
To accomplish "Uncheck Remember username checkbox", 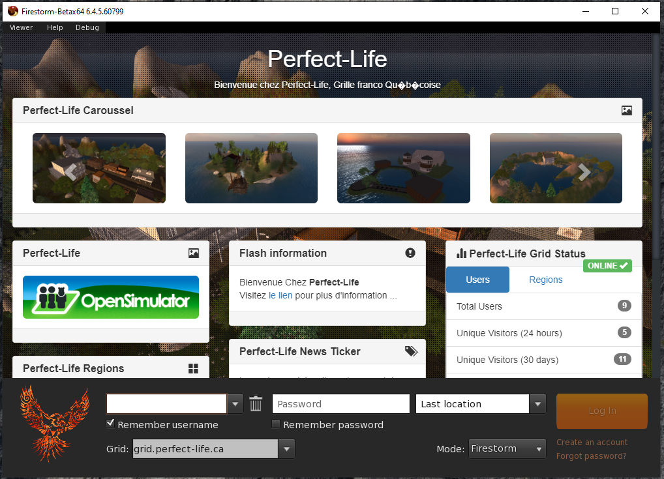I will [110, 424].
